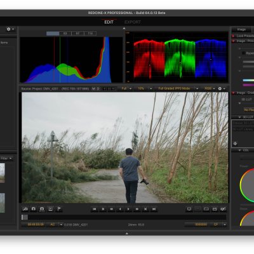
Task: Click the playhead on timeline scrubber
Action: [x=25, y=217]
